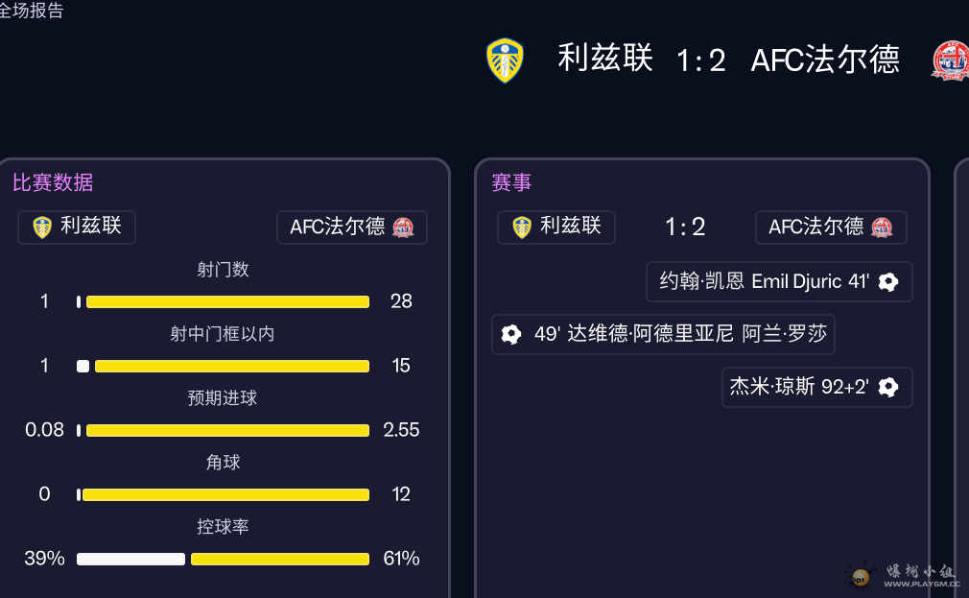Click the 1:2 score in the top header
This screenshot has width=969, height=598.
[x=700, y=61]
